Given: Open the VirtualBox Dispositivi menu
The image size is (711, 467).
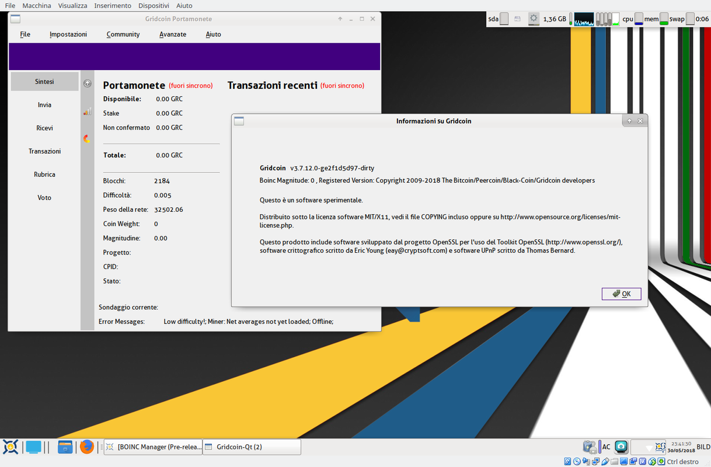Looking at the screenshot, I should pyautogui.click(x=154, y=5).
